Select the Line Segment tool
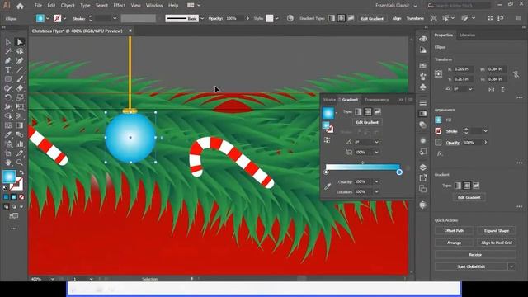 click(x=20, y=70)
